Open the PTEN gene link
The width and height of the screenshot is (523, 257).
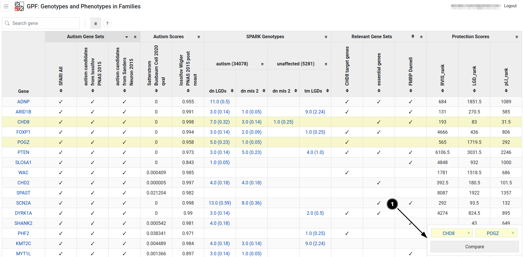pos(23,152)
